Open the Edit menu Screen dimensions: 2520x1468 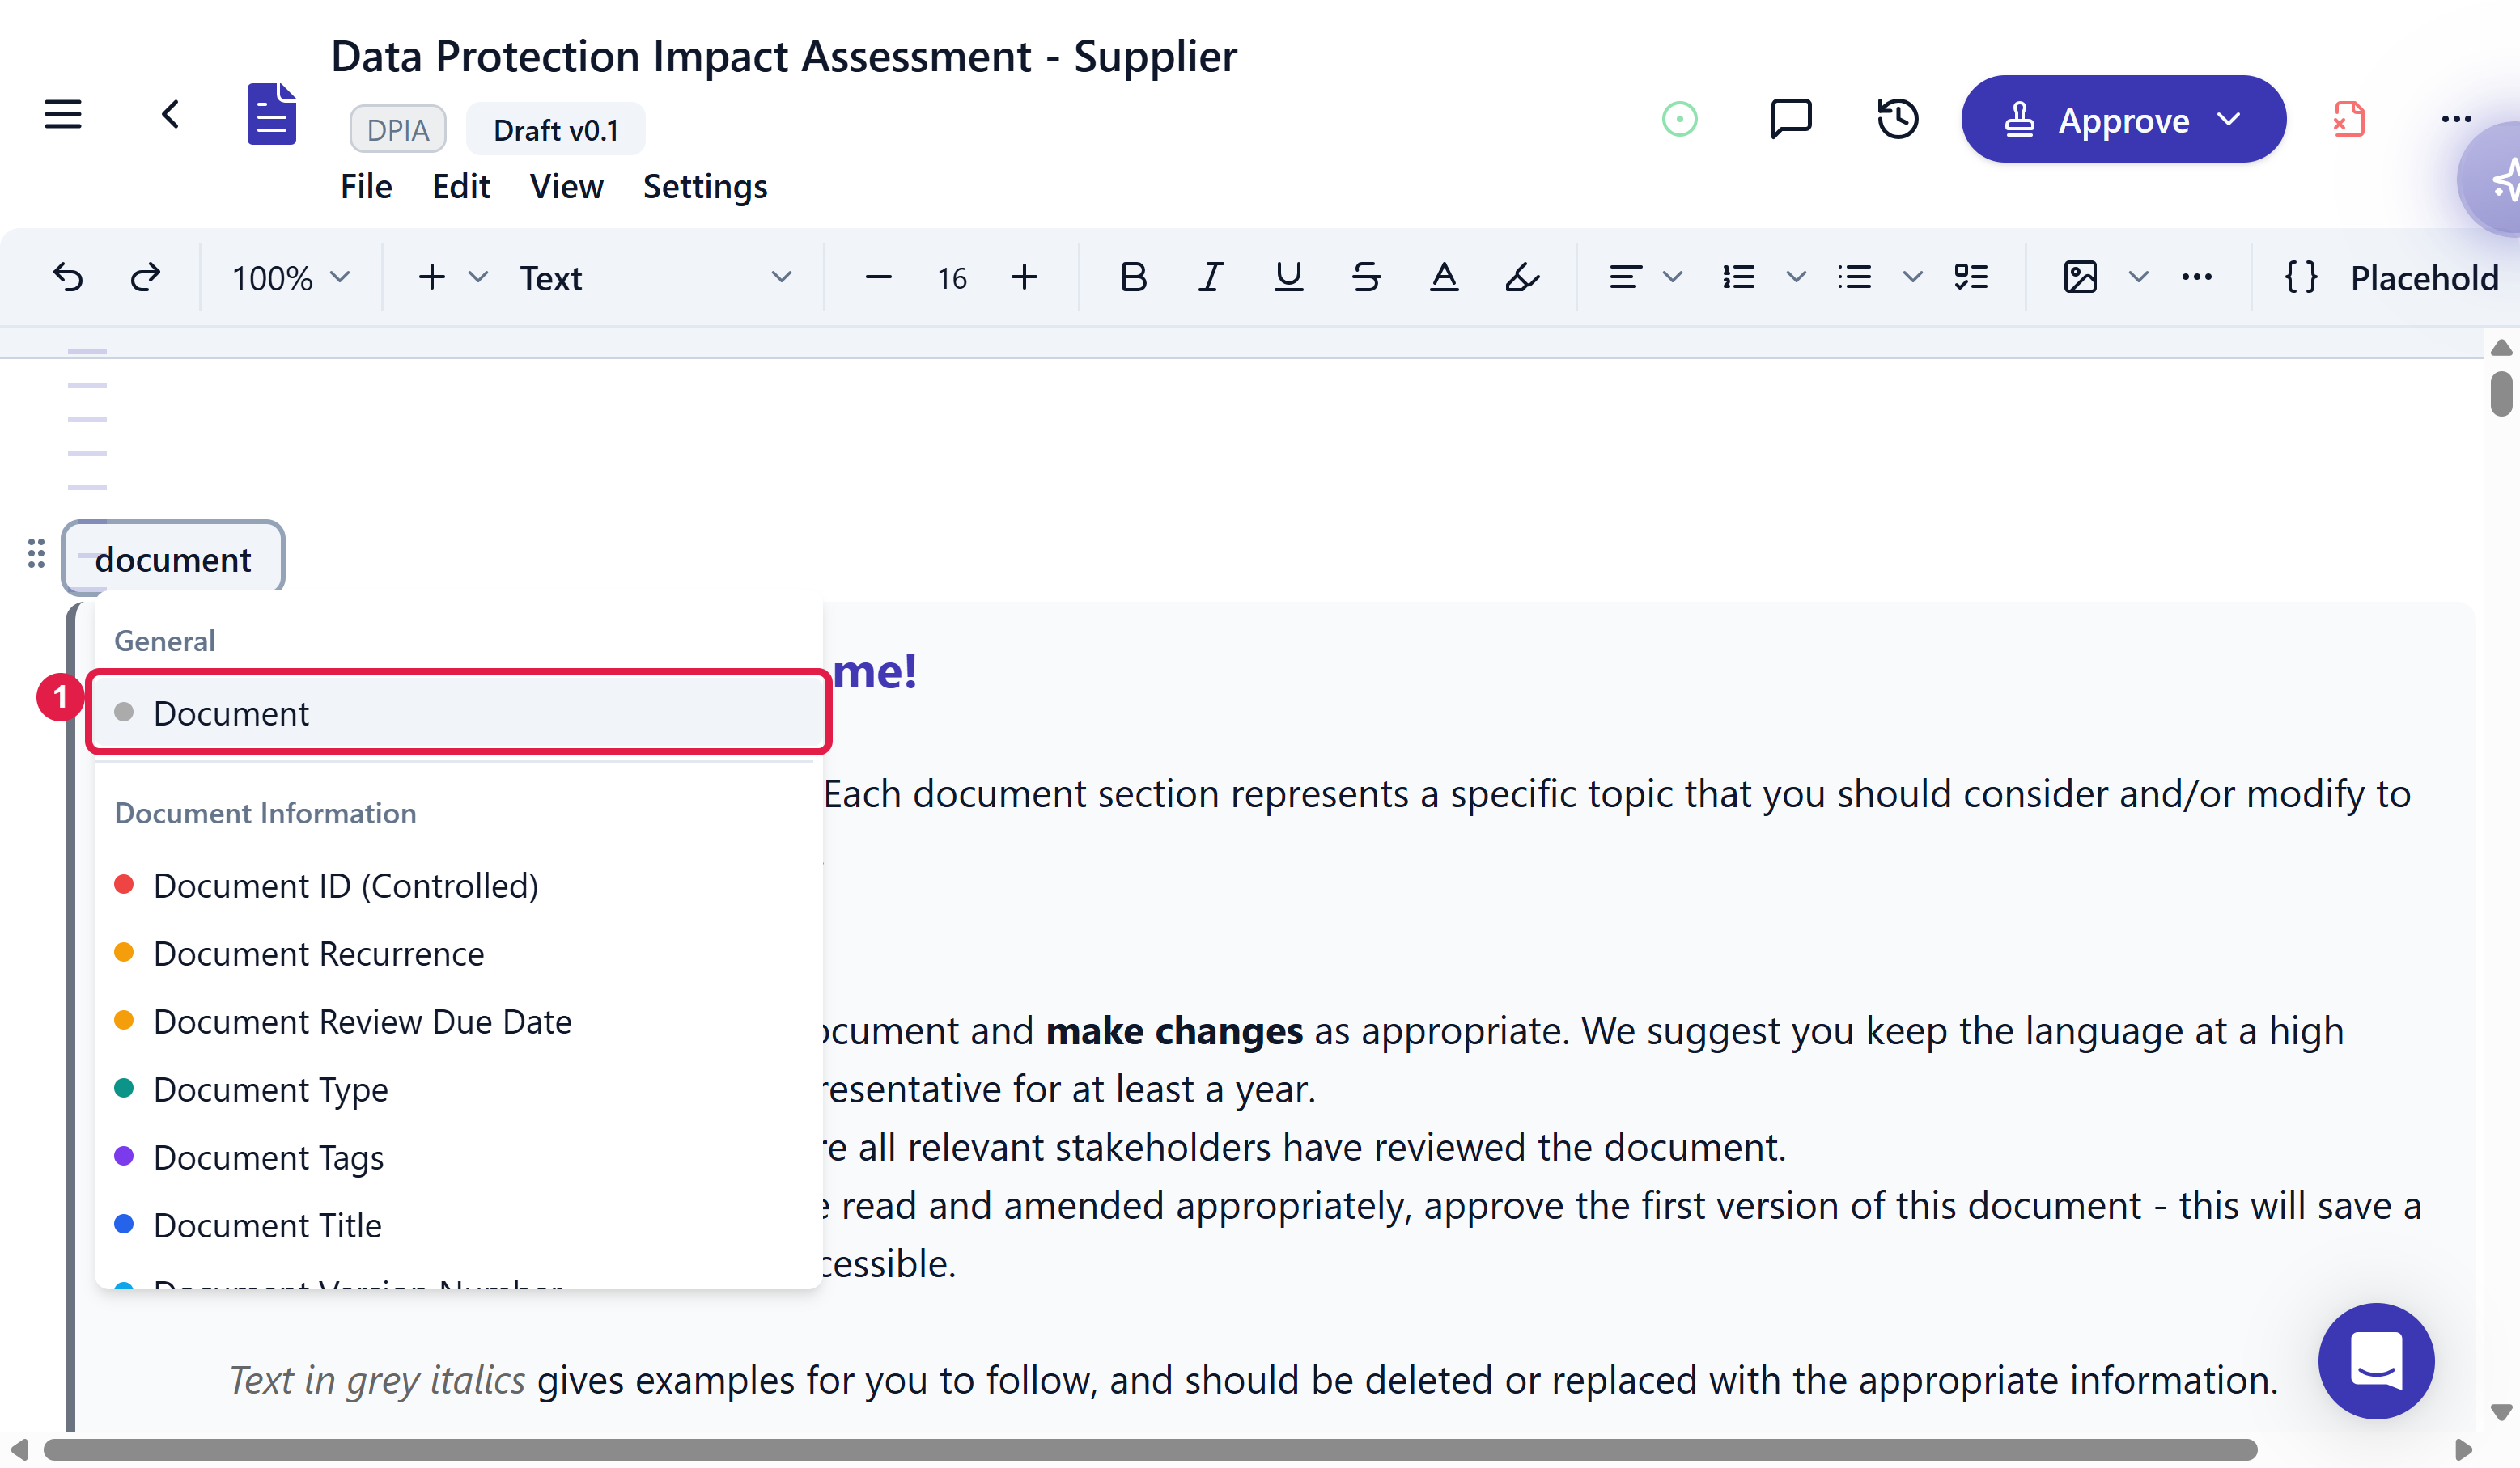(461, 186)
